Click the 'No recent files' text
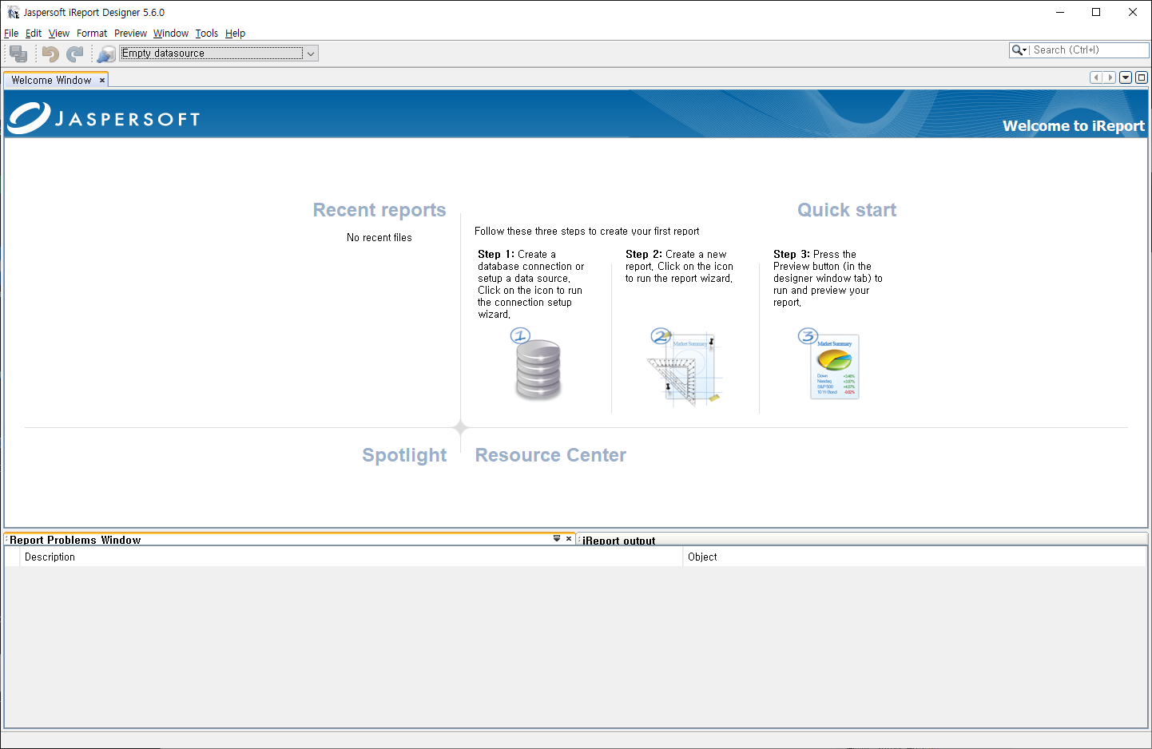The height and width of the screenshot is (749, 1152). [379, 238]
